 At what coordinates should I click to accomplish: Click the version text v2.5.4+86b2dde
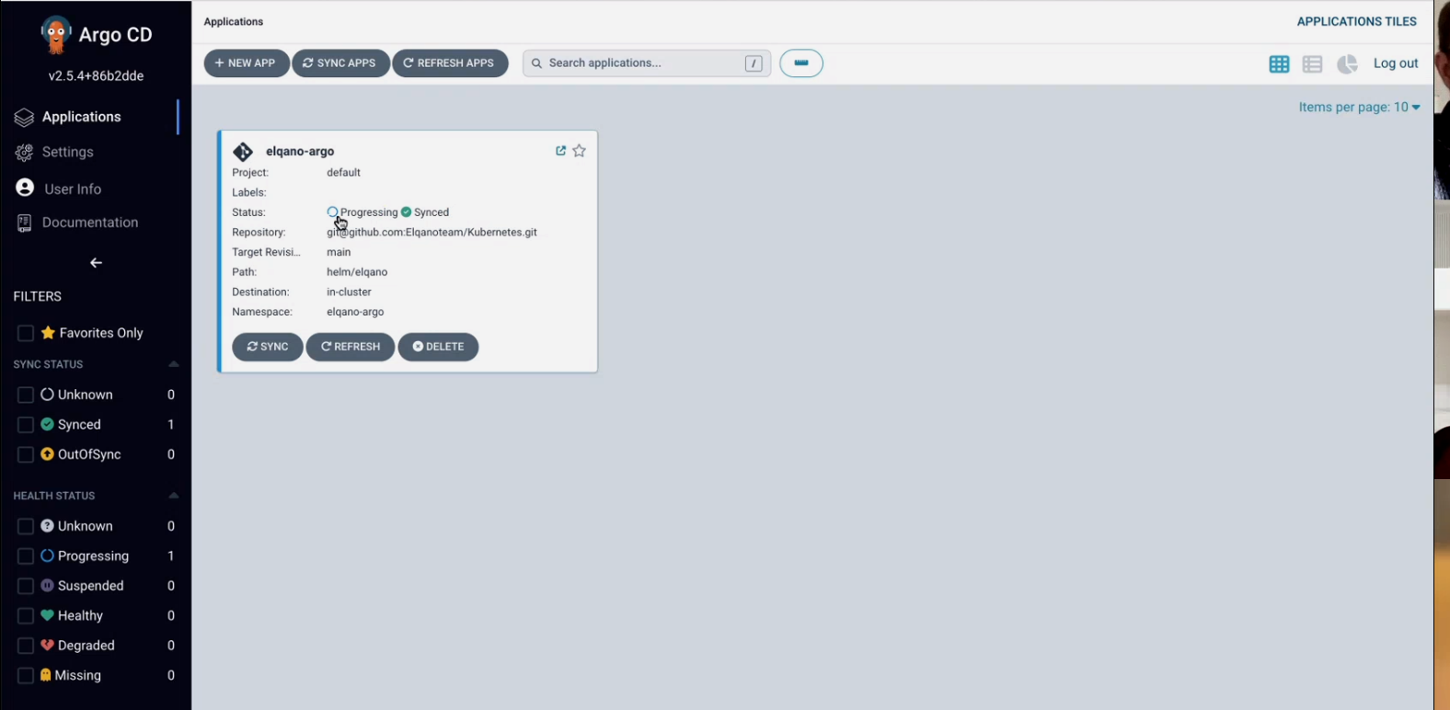click(97, 76)
